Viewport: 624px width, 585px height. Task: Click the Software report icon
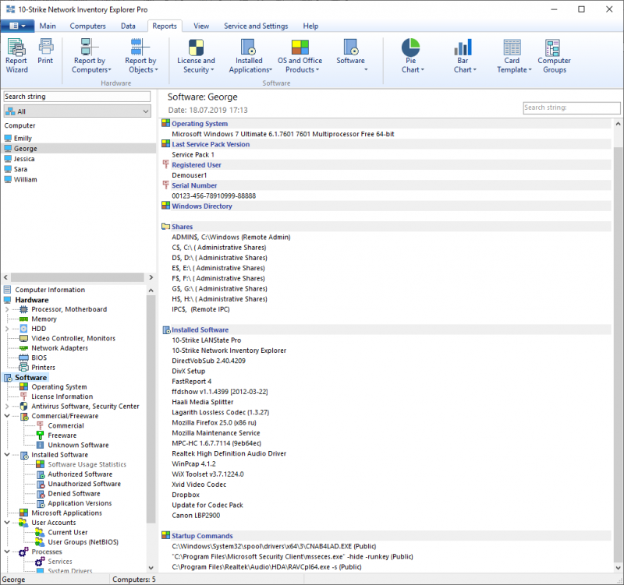click(x=350, y=56)
